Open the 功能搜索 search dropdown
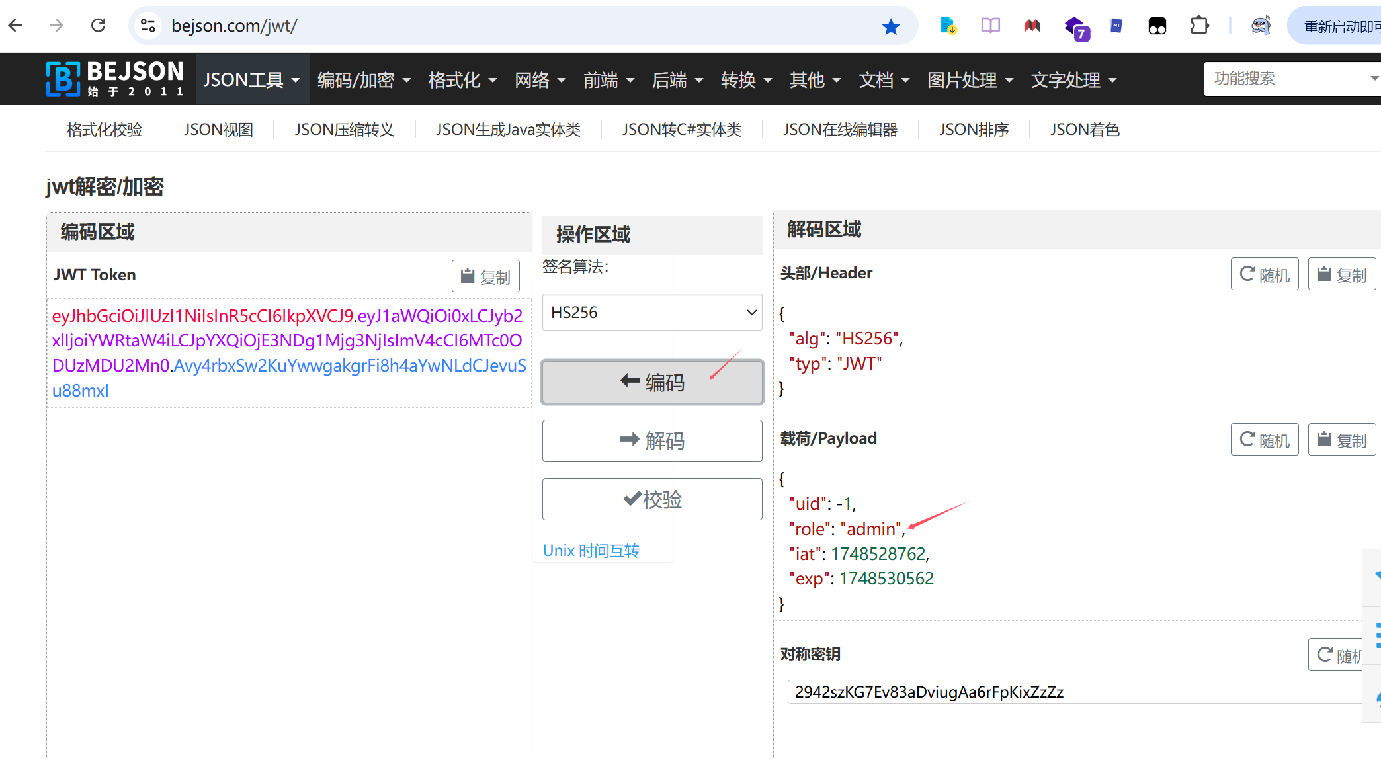The width and height of the screenshot is (1381, 759). click(x=1290, y=79)
